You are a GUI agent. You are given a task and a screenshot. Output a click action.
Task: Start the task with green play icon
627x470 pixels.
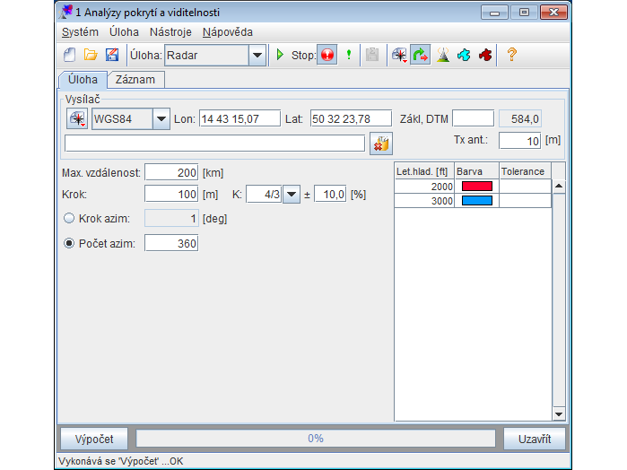click(x=280, y=55)
